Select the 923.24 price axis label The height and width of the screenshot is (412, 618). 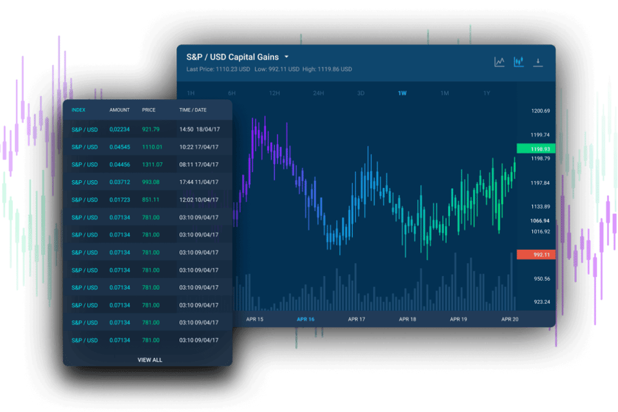coord(542,302)
